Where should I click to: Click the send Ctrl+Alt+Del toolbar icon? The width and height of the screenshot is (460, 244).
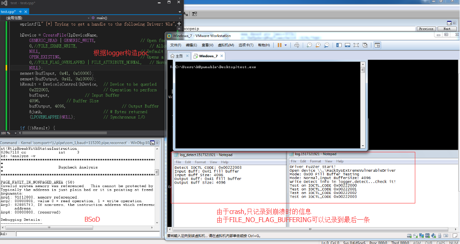[297, 45]
